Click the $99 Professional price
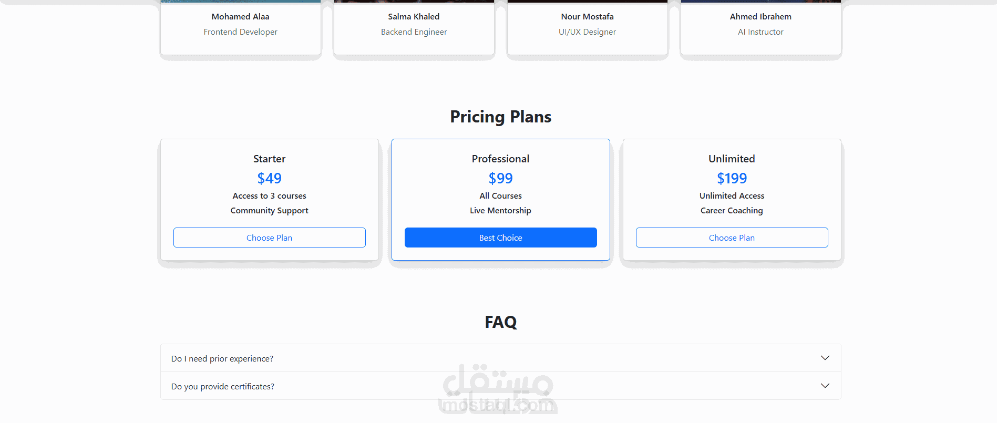The image size is (997, 423). pyautogui.click(x=500, y=179)
